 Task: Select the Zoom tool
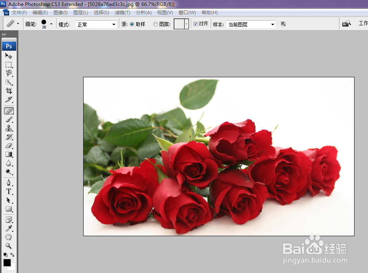pyautogui.click(x=9, y=246)
